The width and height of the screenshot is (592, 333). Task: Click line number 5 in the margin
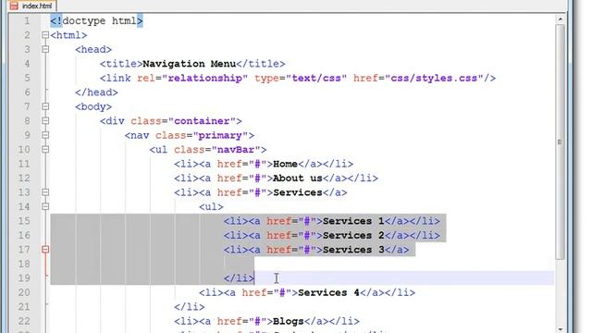27,78
